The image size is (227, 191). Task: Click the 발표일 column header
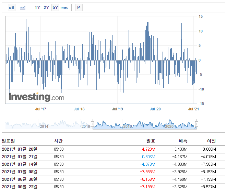pyautogui.click(x=8, y=141)
